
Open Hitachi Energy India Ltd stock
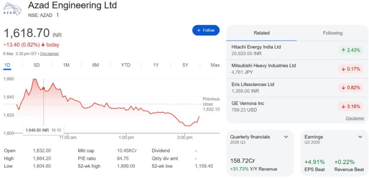(x=297, y=50)
